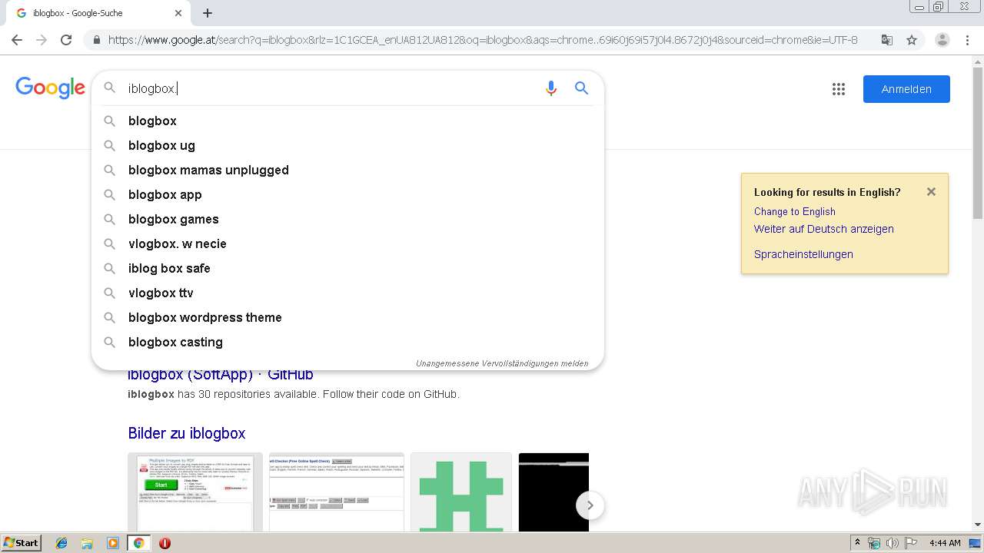Click the show desktop tray icon
The width and height of the screenshot is (984, 553).
(976, 543)
